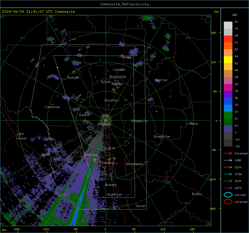Click the 31JP legend label
The image size is (249, 233).
click(x=238, y=181)
